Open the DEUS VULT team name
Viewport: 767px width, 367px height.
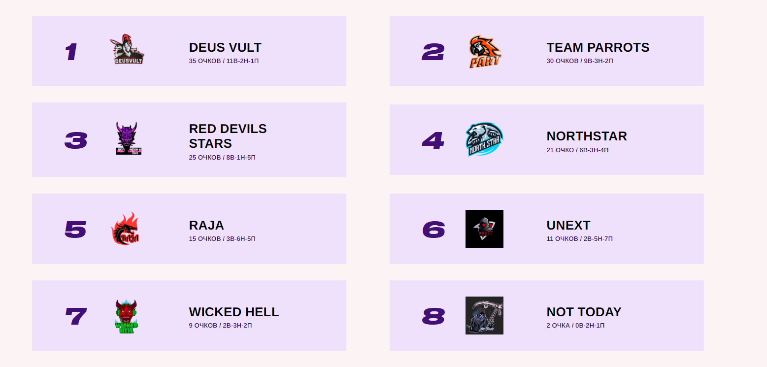[x=225, y=47]
